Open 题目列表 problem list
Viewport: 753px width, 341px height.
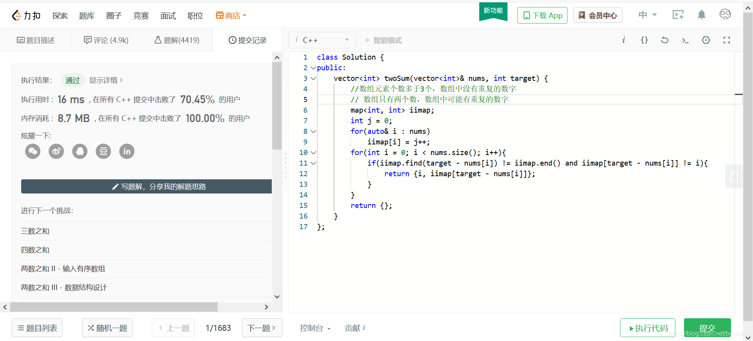37,328
